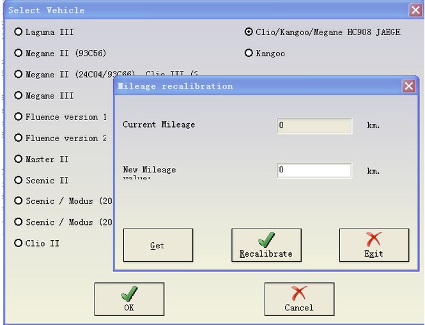Click the Current Mileage read-only field
425x325 pixels.
coord(314,126)
